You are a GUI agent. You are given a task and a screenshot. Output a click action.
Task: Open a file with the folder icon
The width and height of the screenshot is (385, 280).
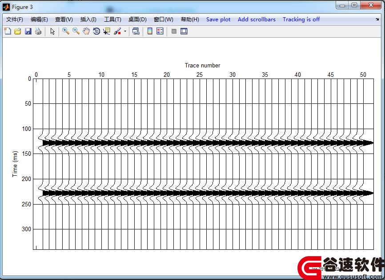tap(18, 31)
